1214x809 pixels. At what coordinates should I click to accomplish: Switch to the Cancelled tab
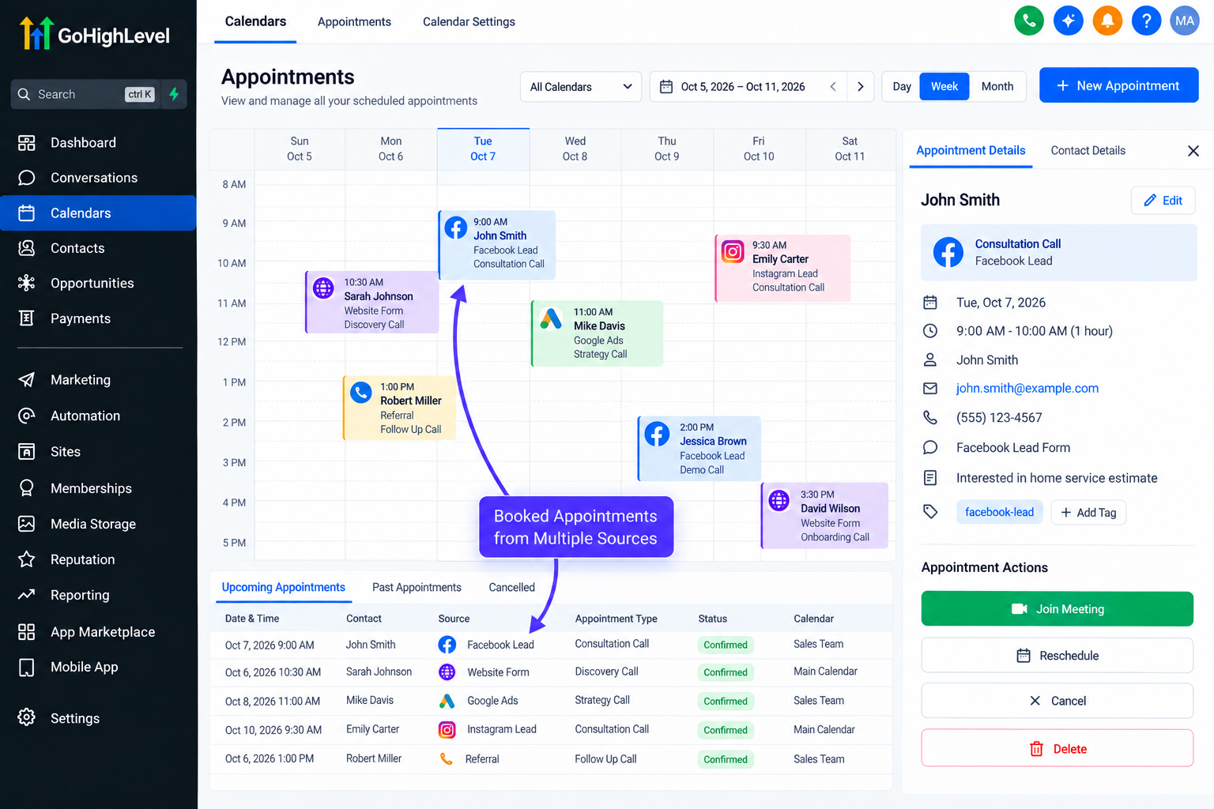(511, 588)
